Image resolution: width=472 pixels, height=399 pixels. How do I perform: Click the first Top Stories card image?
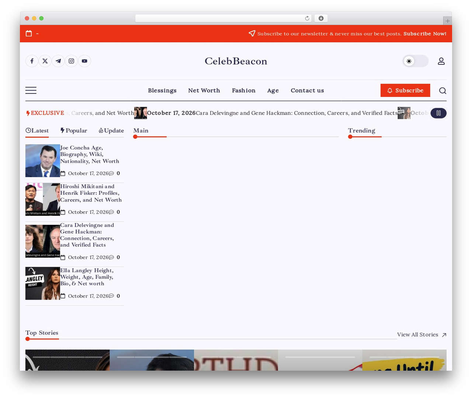point(67,360)
